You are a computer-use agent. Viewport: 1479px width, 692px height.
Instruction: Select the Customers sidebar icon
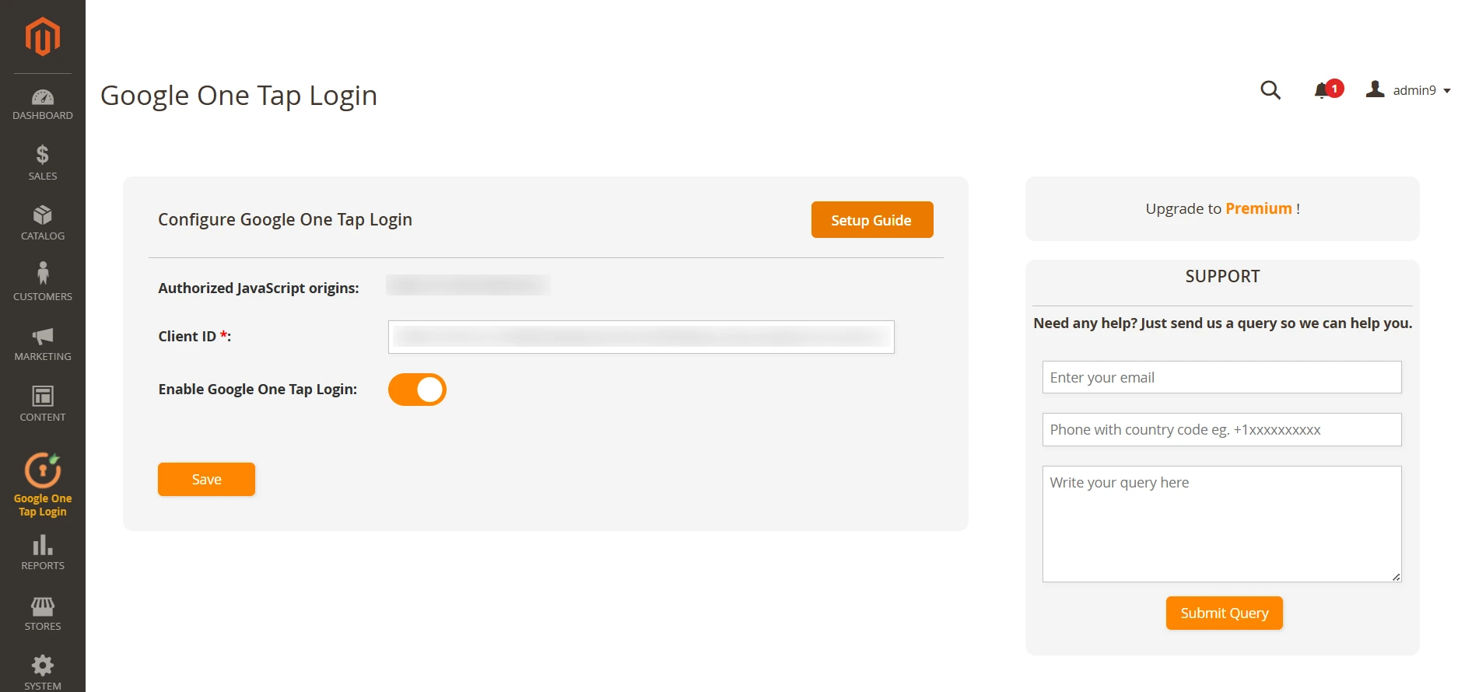(42, 277)
